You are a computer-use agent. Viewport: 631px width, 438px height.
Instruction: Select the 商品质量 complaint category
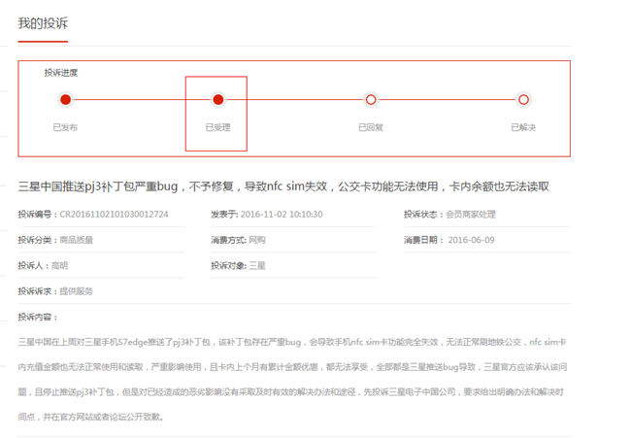tap(77, 240)
